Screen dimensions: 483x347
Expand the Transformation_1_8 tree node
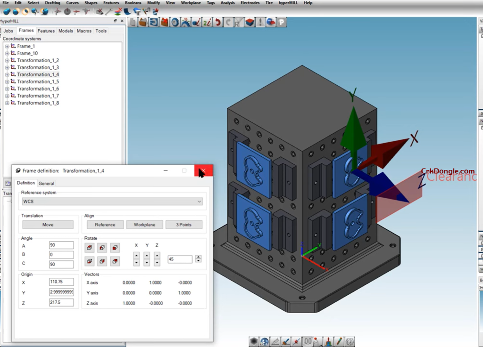click(x=7, y=103)
